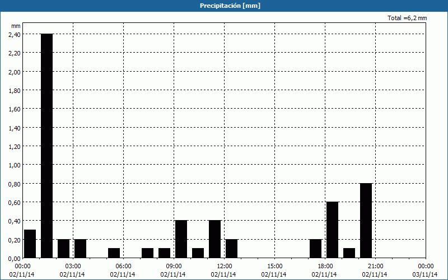Select the 0,80 mm bar before 21:00
This screenshot has width=448, height=280.
tap(366, 221)
